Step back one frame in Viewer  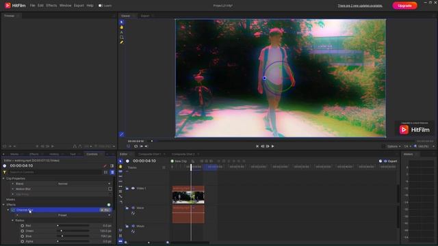[263, 146]
